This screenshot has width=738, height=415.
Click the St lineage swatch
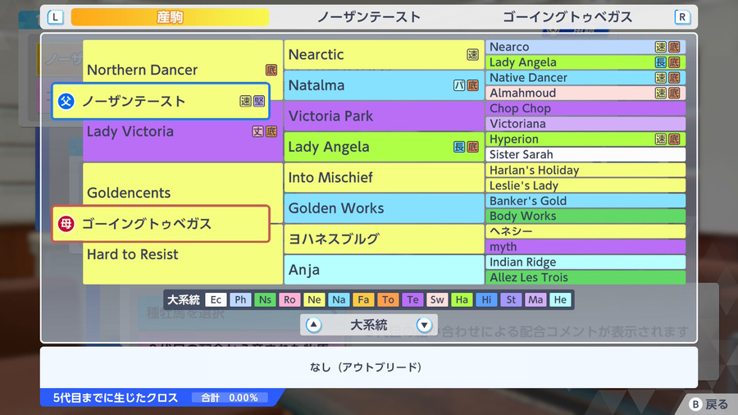point(511,299)
